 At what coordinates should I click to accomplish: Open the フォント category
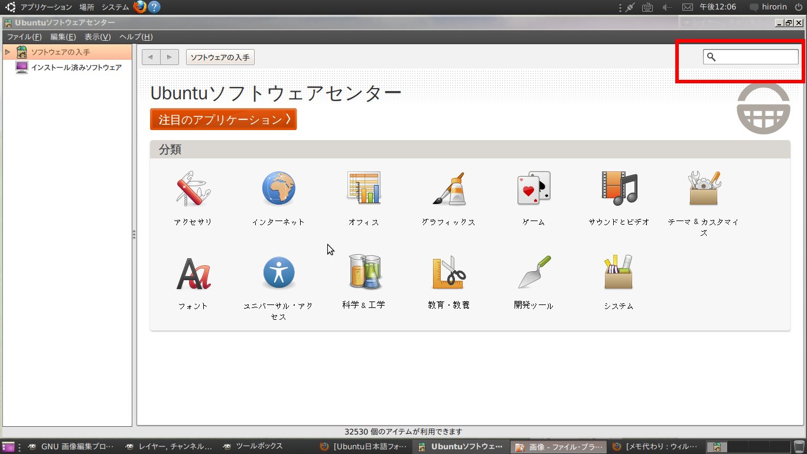coord(193,283)
